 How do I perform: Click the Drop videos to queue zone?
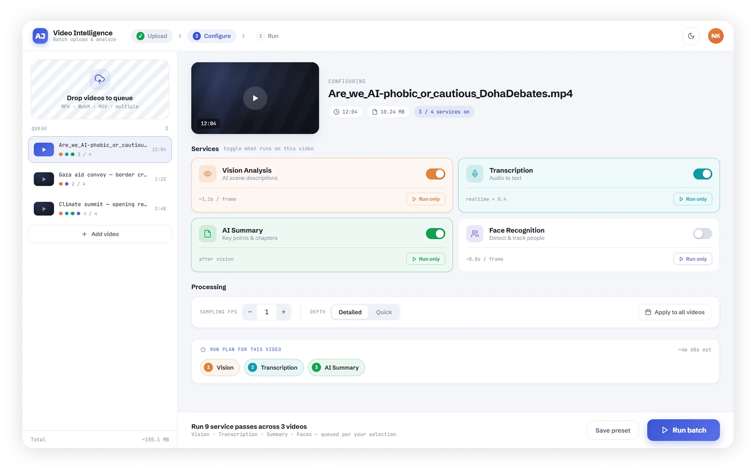[x=100, y=89]
